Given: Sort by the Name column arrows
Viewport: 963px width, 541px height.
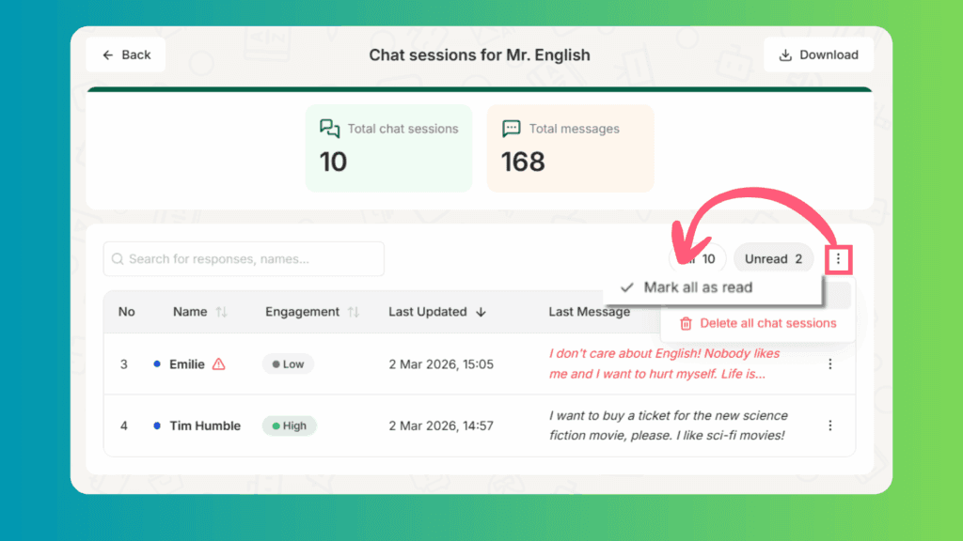Looking at the screenshot, I should click(x=222, y=312).
